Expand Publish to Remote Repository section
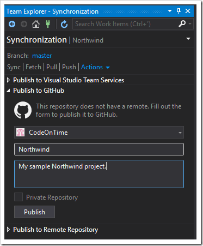The width and height of the screenshot is (203, 246). pyautogui.click(x=8, y=230)
